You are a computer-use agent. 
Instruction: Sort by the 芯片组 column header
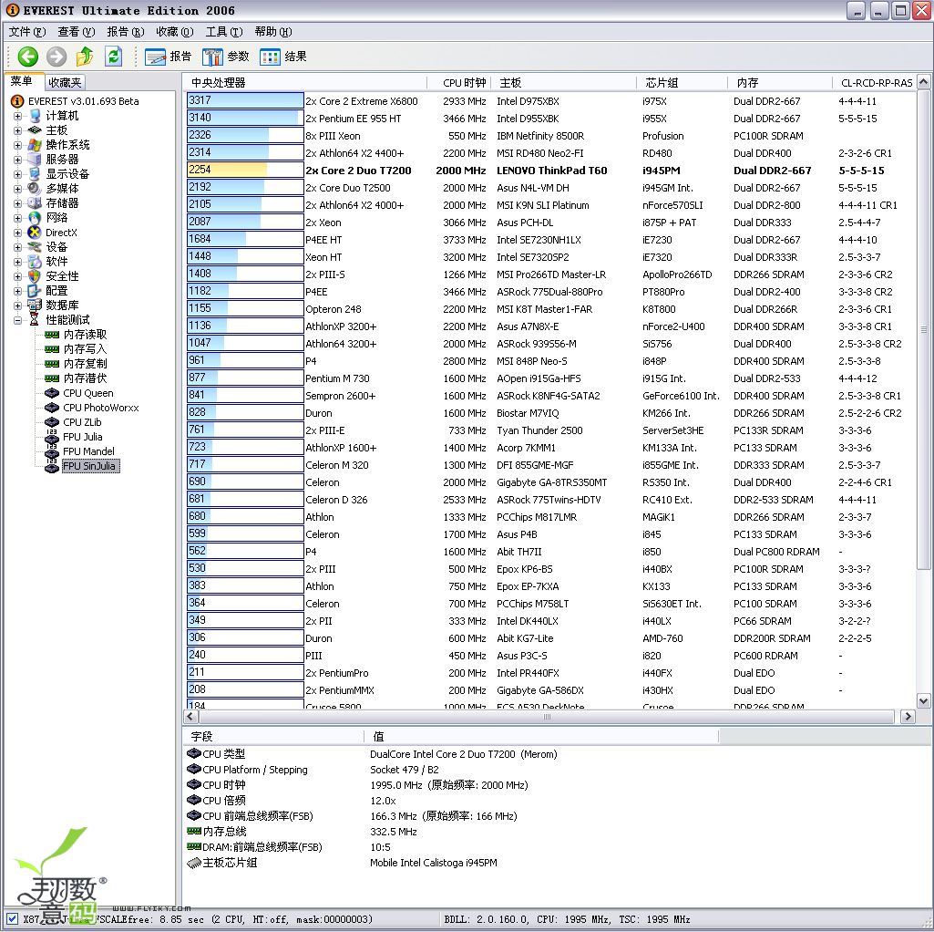tap(682, 83)
